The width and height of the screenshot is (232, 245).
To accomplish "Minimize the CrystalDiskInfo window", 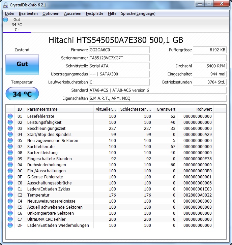I will (200, 4).
